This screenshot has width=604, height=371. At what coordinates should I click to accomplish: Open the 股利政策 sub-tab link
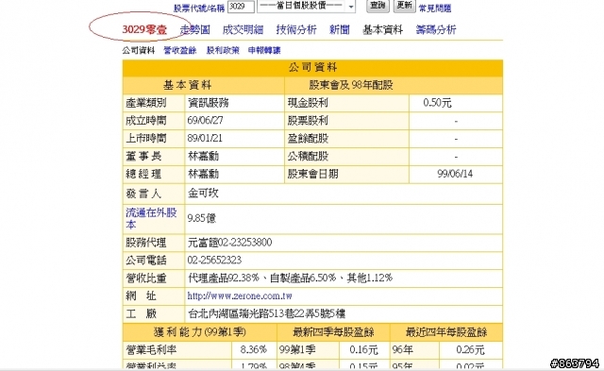click(223, 50)
